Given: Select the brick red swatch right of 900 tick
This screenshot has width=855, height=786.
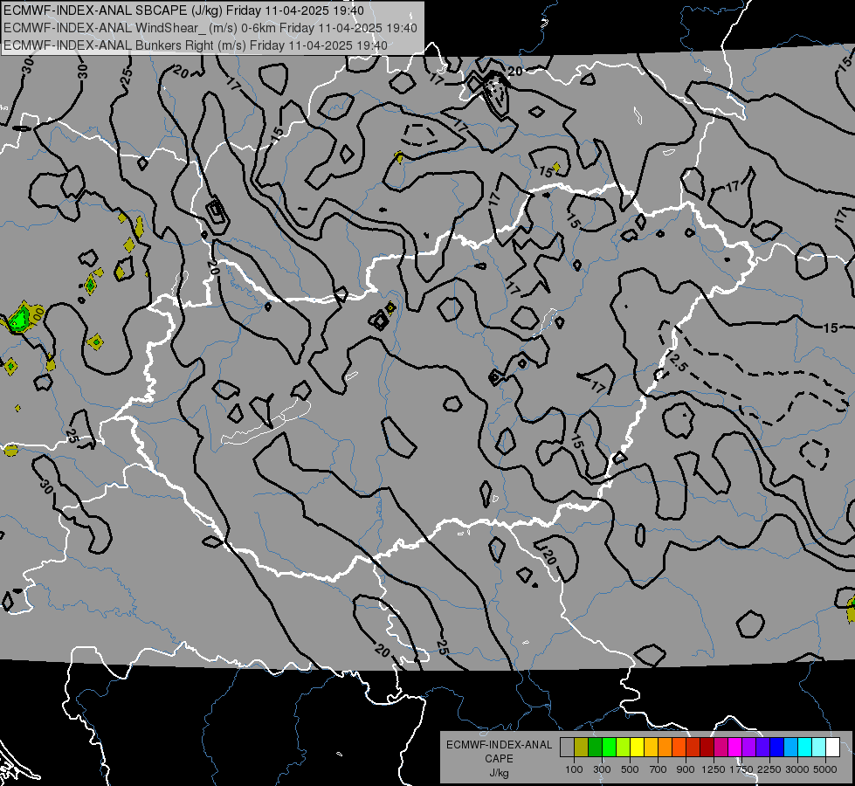Looking at the screenshot, I should click(693, 748).
